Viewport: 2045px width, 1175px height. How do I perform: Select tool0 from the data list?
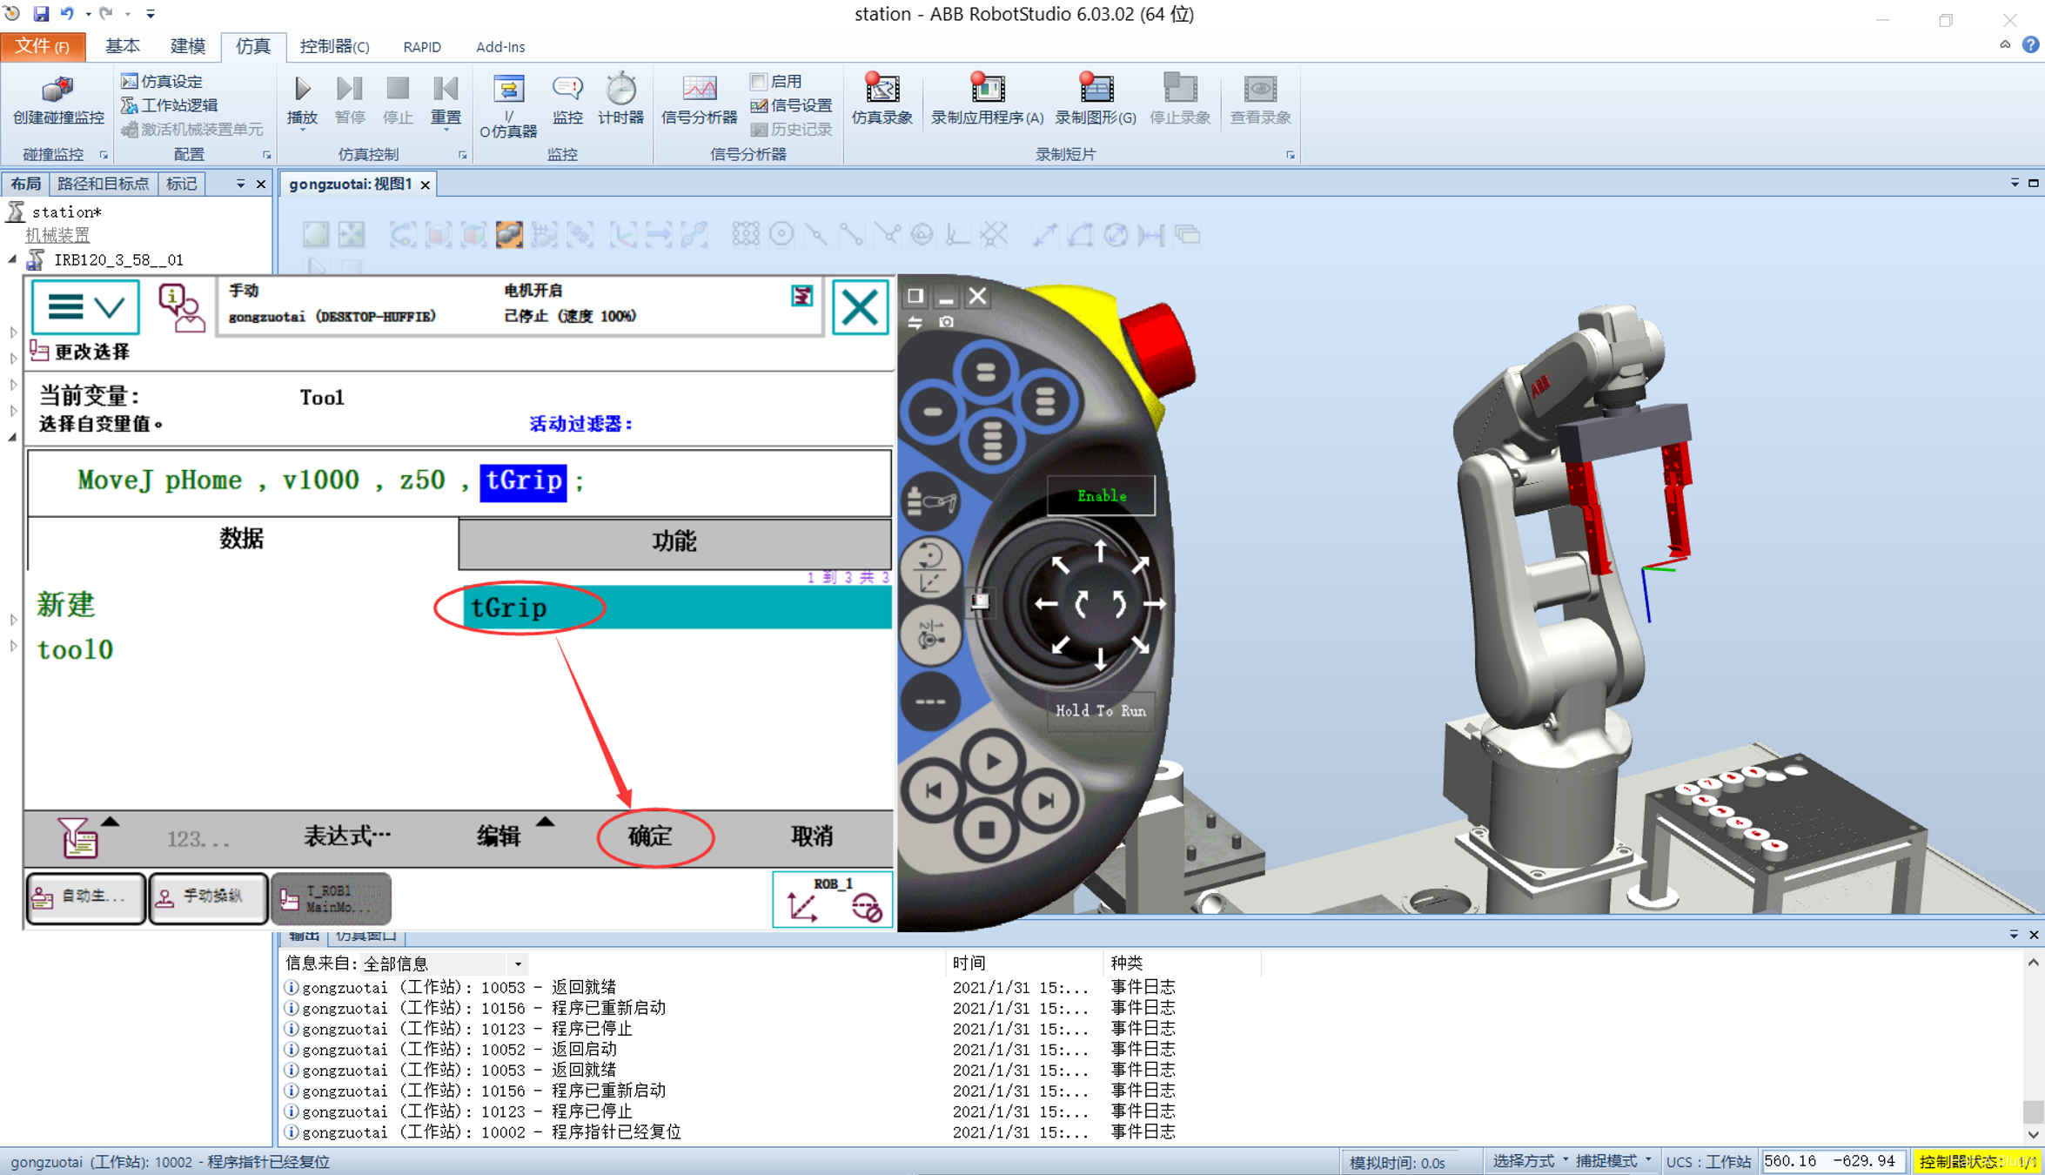click(75, 650)
